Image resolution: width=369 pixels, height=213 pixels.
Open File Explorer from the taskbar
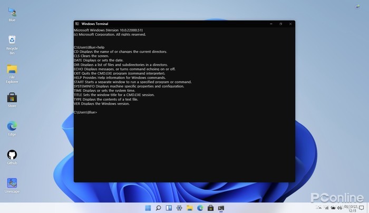coord(190,208)
